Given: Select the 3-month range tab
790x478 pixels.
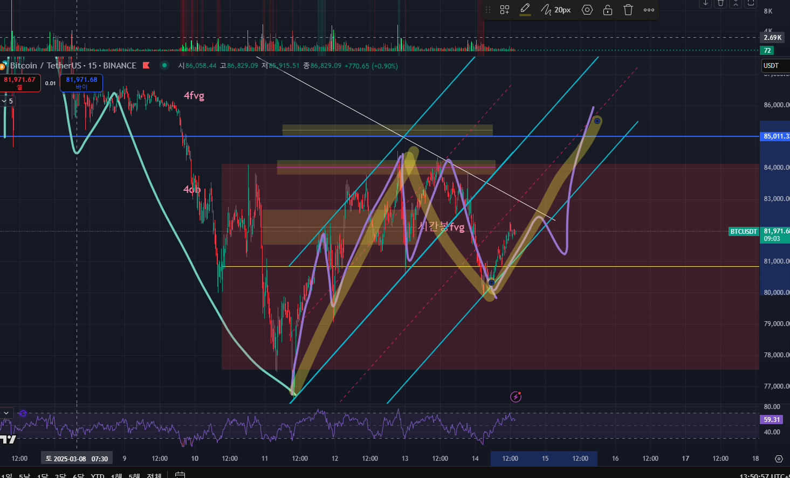Looking at the screenshot, I should (x=60, y=476).
